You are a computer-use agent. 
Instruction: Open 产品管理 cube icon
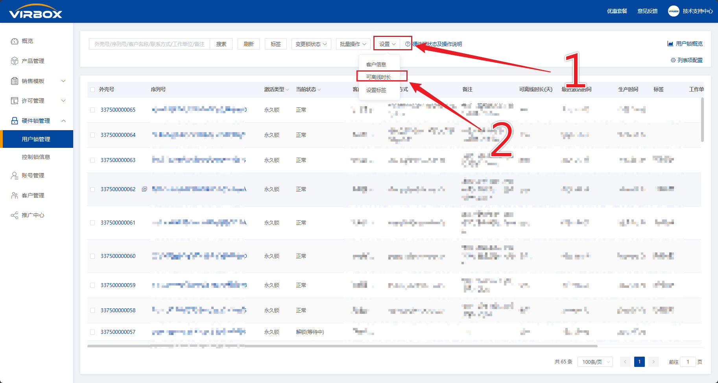pos(15,61)
